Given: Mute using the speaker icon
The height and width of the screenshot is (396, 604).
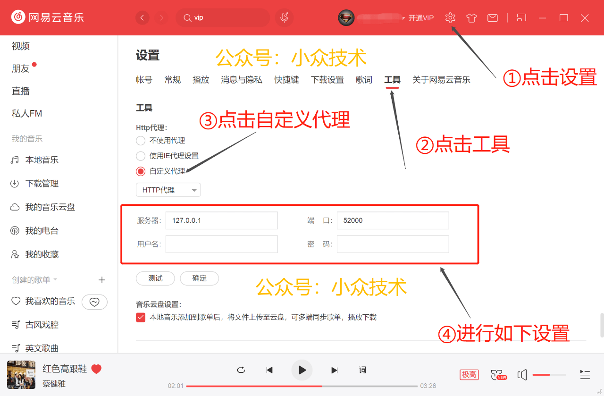Looking at the screenshot, I should [x=522, y=375].
